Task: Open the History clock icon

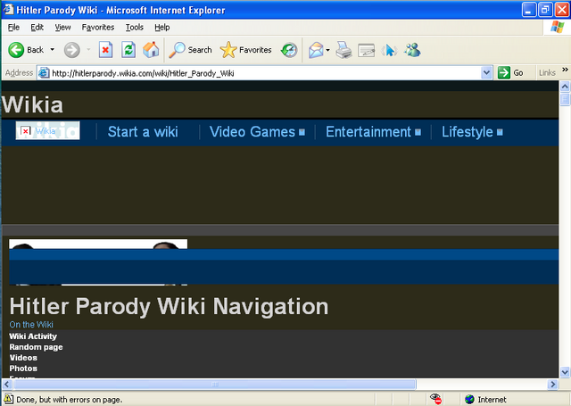Action: [289, 50]
